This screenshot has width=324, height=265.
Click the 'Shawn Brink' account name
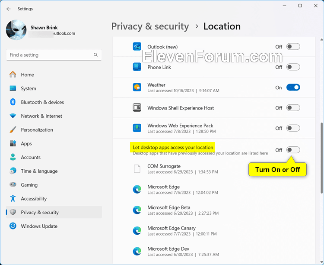44,28
